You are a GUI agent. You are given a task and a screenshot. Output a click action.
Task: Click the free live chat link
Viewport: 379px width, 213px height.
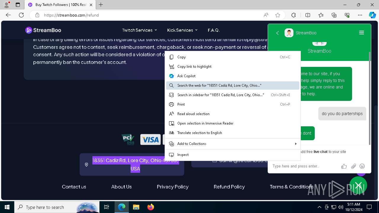pos(320,152)
